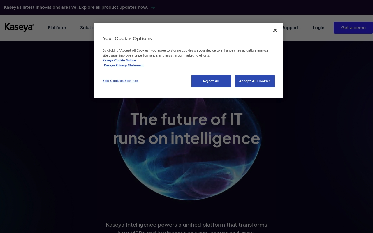Click 'The future of IT' headline
373x233 pixels.
pos(186,119)
